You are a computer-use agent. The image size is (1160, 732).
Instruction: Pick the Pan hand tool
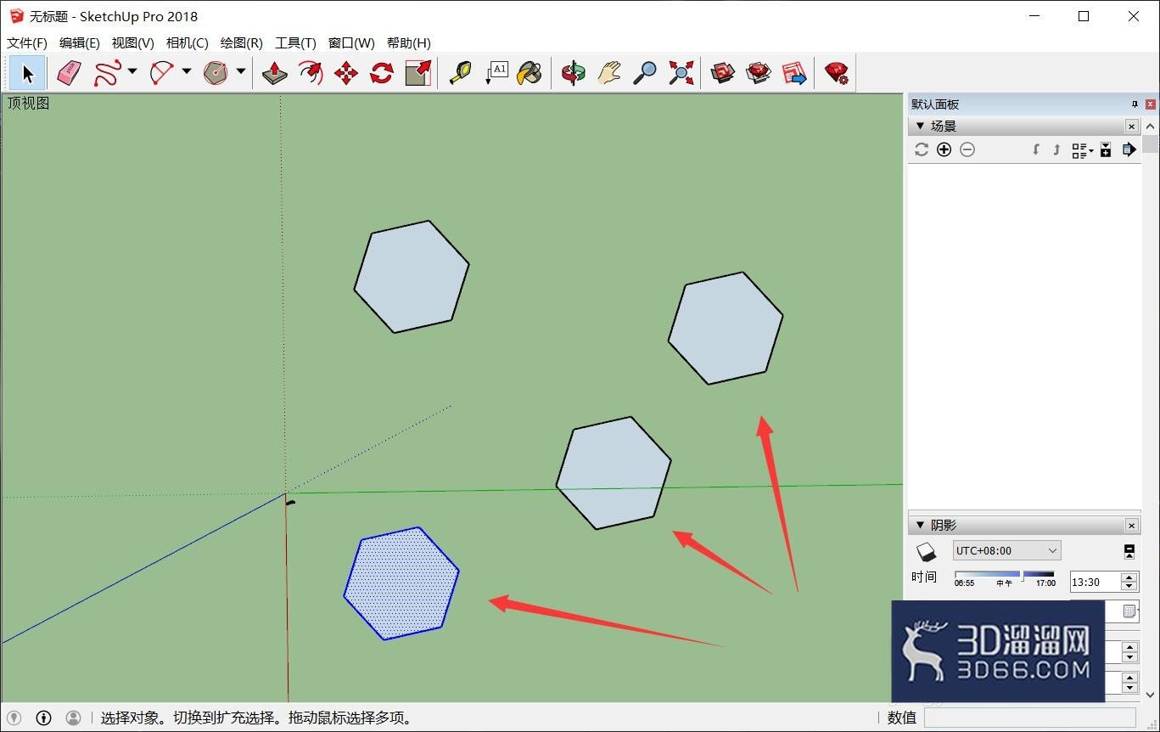[609, 73]
